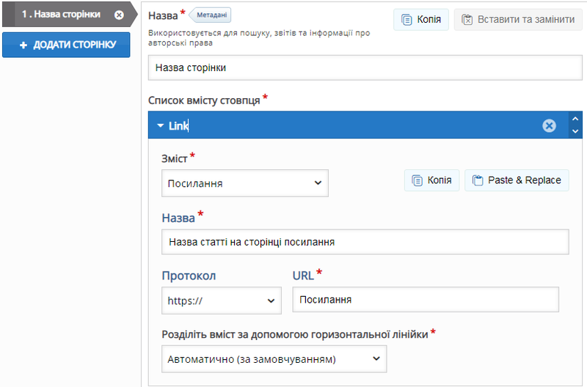Click into the URL input field

425,300
